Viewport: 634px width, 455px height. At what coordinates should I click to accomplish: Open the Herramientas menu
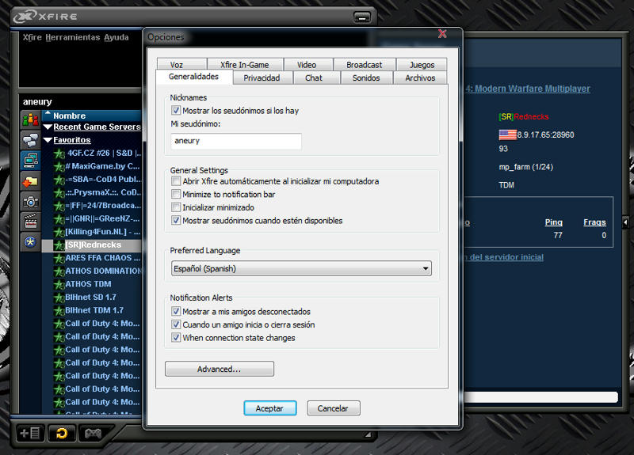tap(73, 37)
